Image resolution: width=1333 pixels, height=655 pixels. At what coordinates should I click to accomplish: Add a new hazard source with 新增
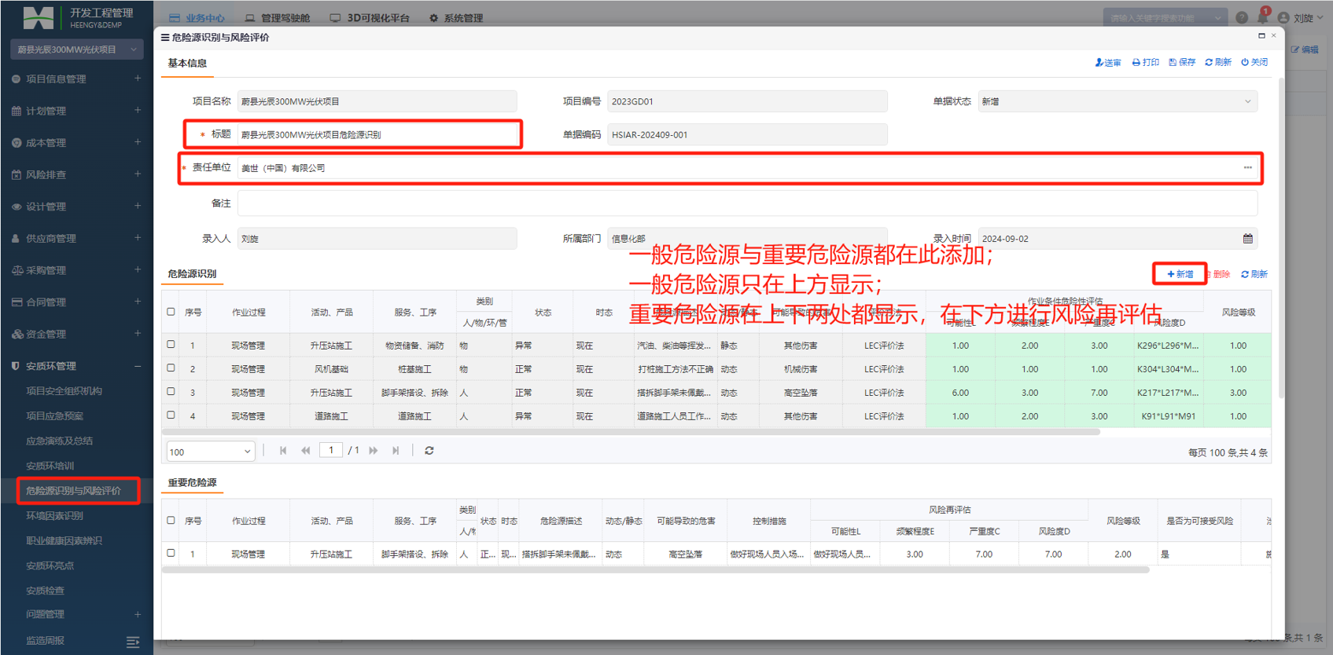1180,274
